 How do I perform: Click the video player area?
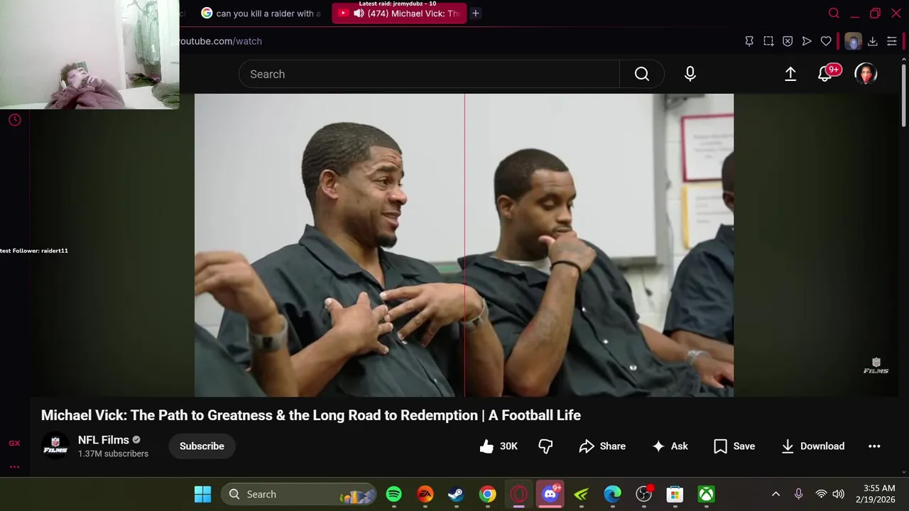click(x=464, y=245)
